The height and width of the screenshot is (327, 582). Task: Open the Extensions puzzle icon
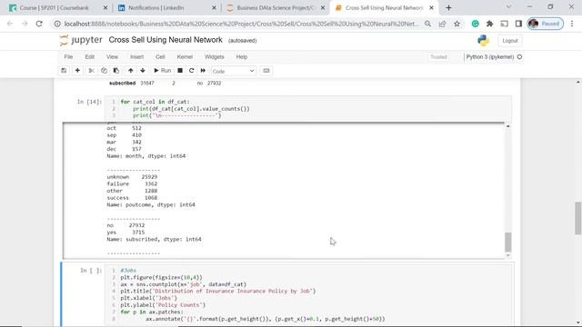[489, 24]
